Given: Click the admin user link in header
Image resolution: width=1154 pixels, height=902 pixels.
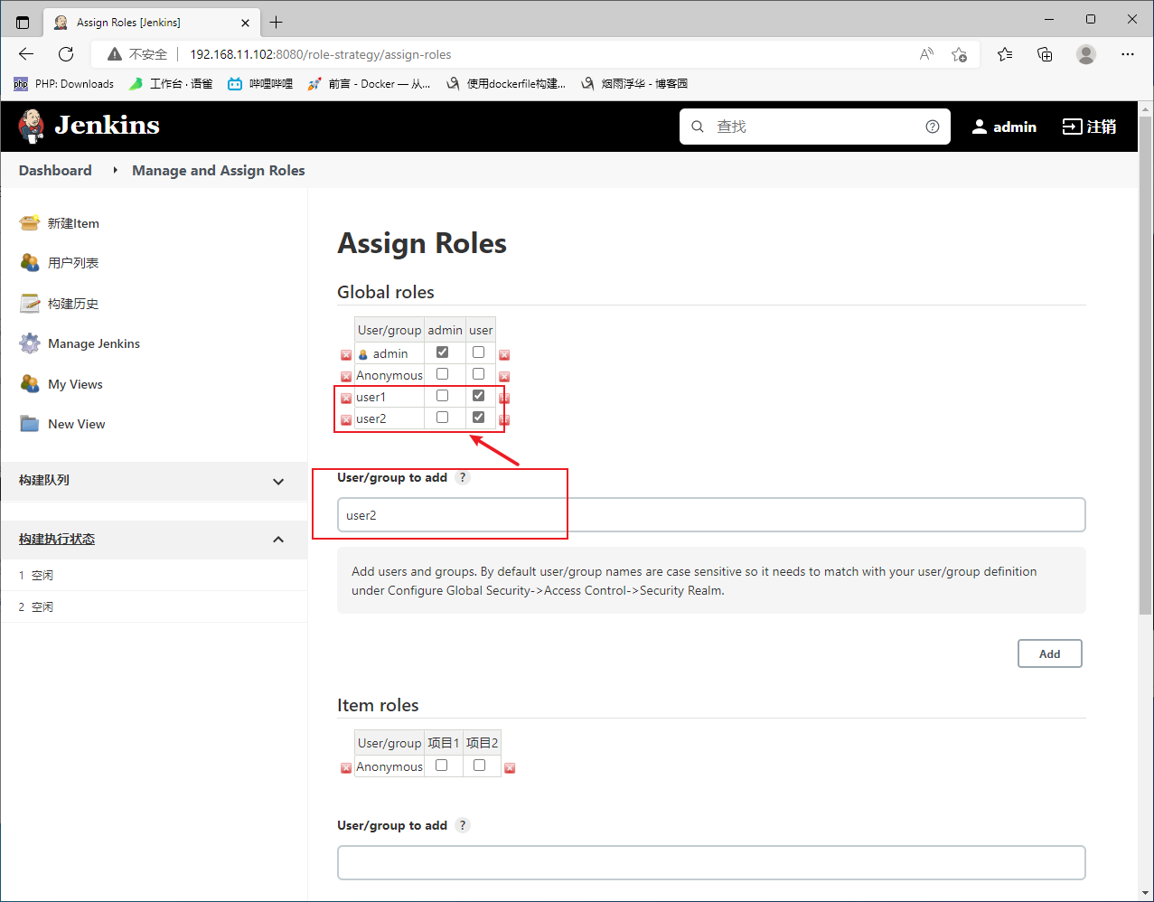Looking at the screenshot, I should pos(1004,127).
